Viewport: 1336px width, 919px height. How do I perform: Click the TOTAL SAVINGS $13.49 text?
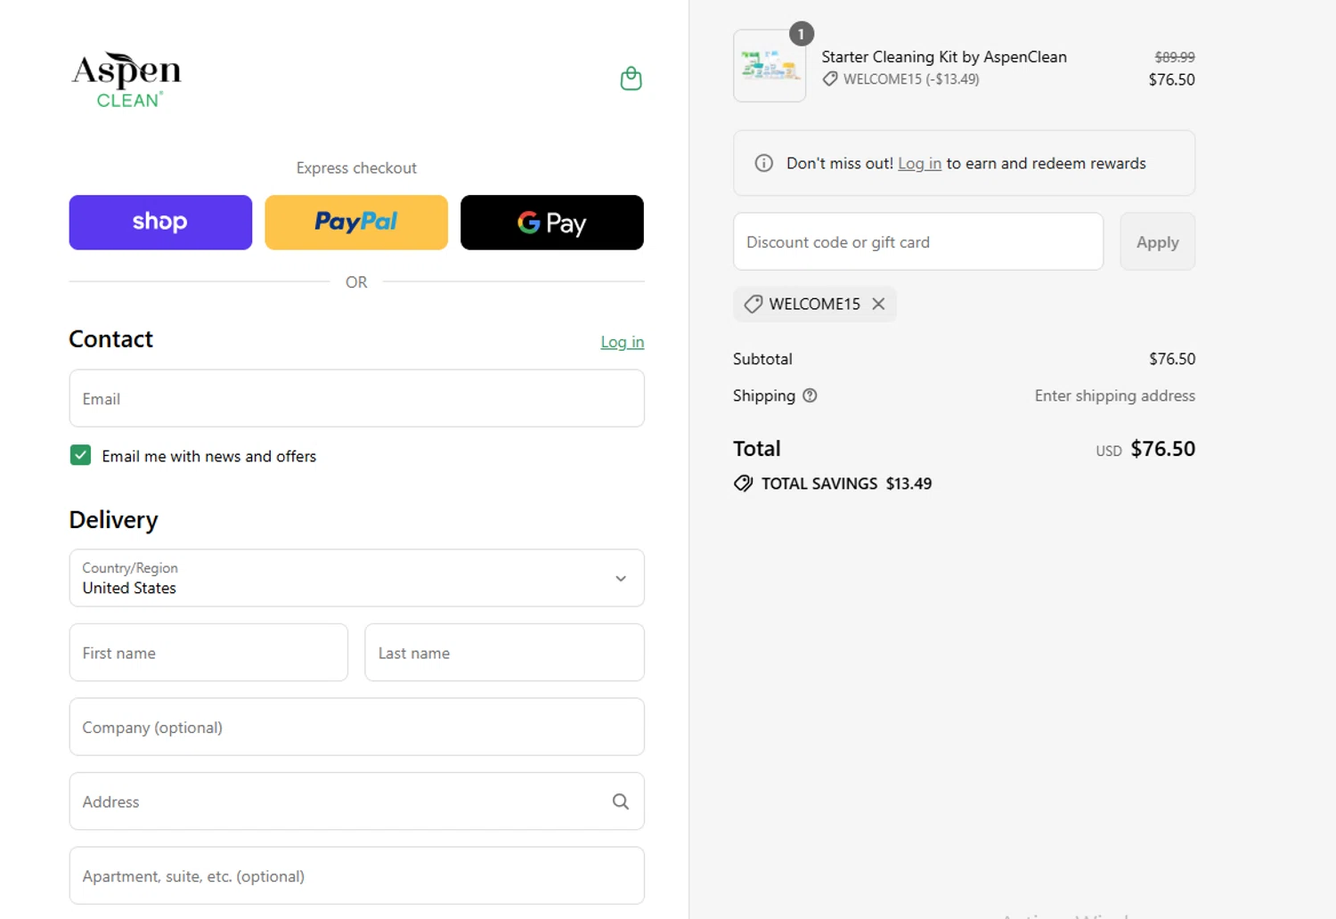point(846,484)
